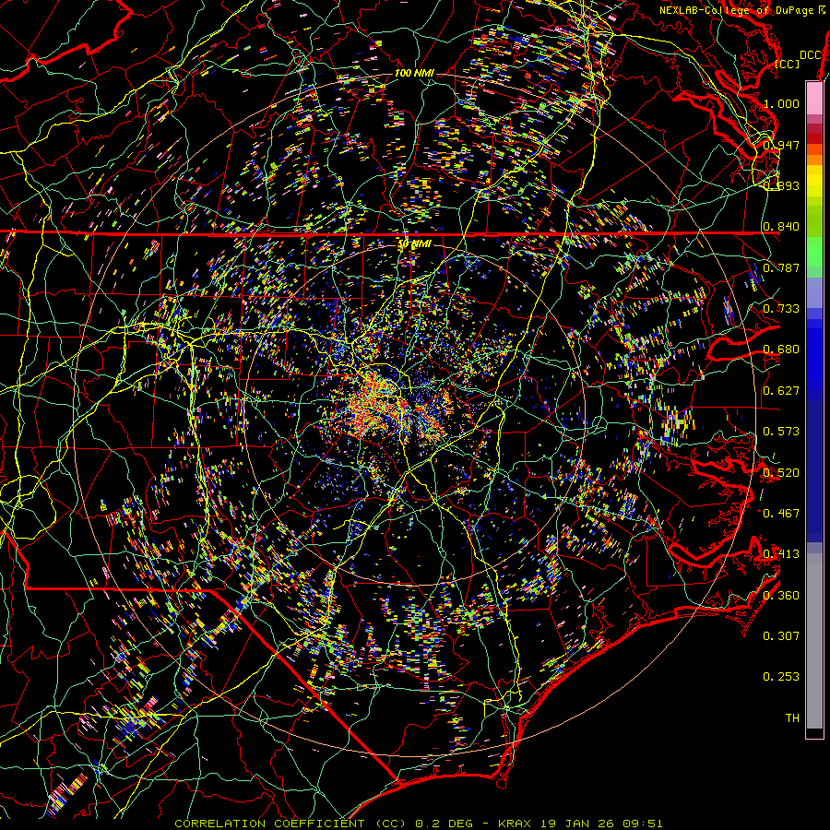The image size is (830, 830).
Task: Click the 0.307 color scale label
Action: point(781,636)
